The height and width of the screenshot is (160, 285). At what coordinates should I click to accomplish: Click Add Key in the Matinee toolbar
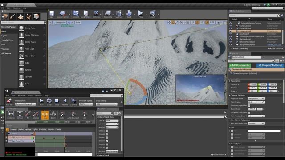[x=9, y=102]
